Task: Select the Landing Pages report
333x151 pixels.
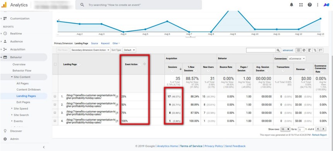Action: (x=26, y=96)
